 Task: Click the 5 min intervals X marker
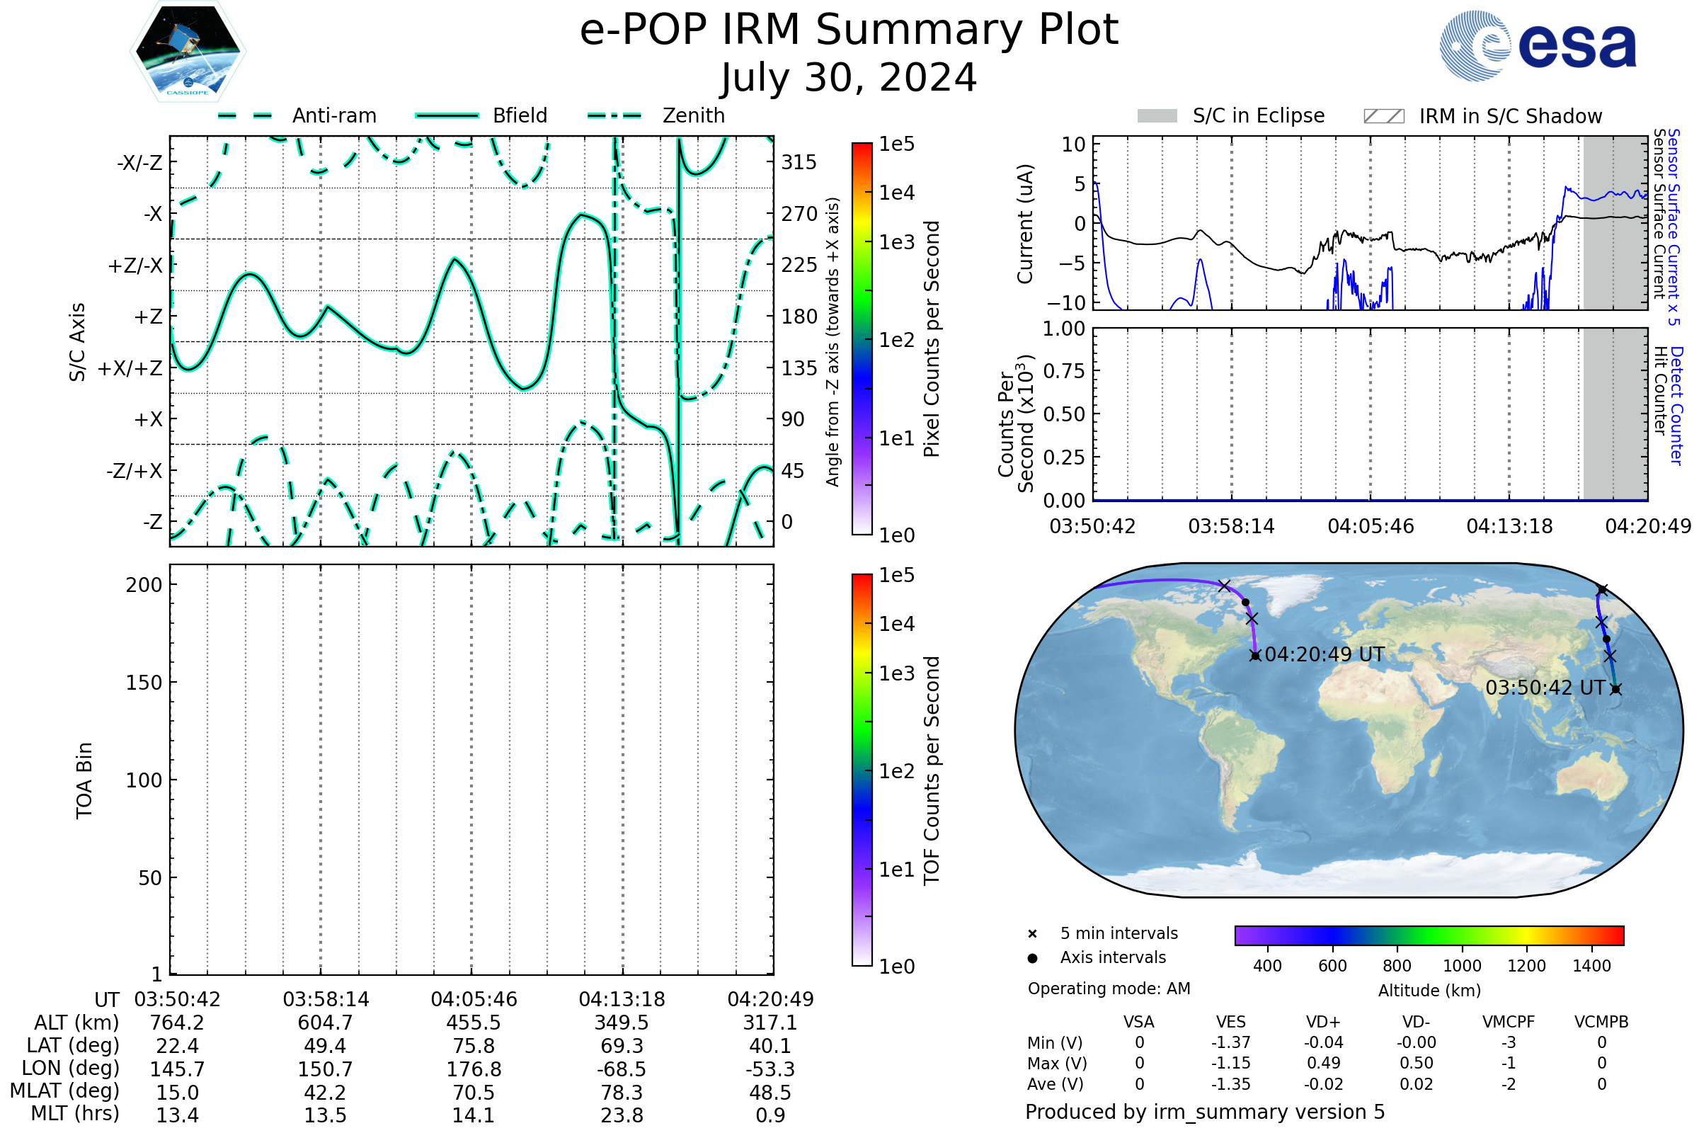1032,934
